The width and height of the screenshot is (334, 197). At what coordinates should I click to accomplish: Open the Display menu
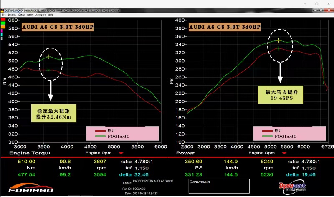point(12,15)
